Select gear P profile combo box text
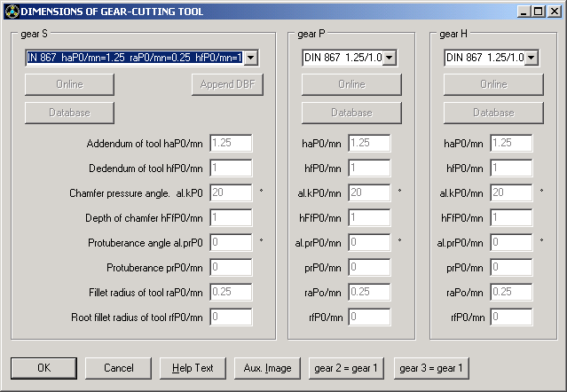 pos(343,58)
